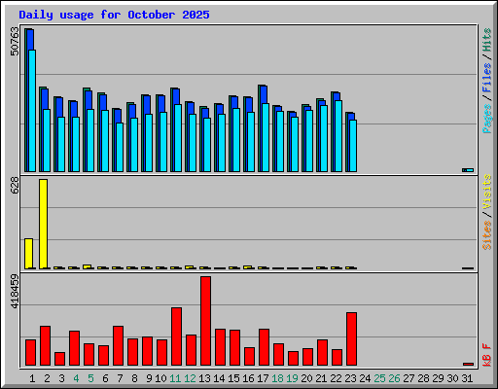
Task: Click the red KB bar for day 17
Action: 264,347
